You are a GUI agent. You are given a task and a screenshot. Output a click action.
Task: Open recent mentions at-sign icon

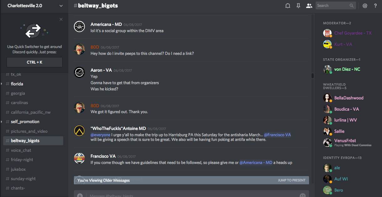[365, 6]
